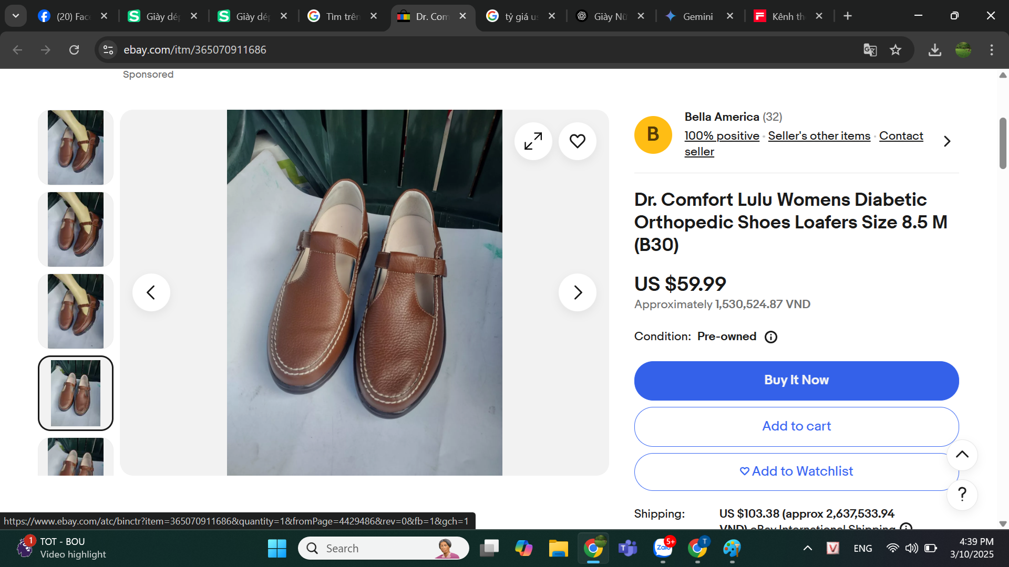Show the next product photo
1009x567 pixels.
tap(577, 292)
